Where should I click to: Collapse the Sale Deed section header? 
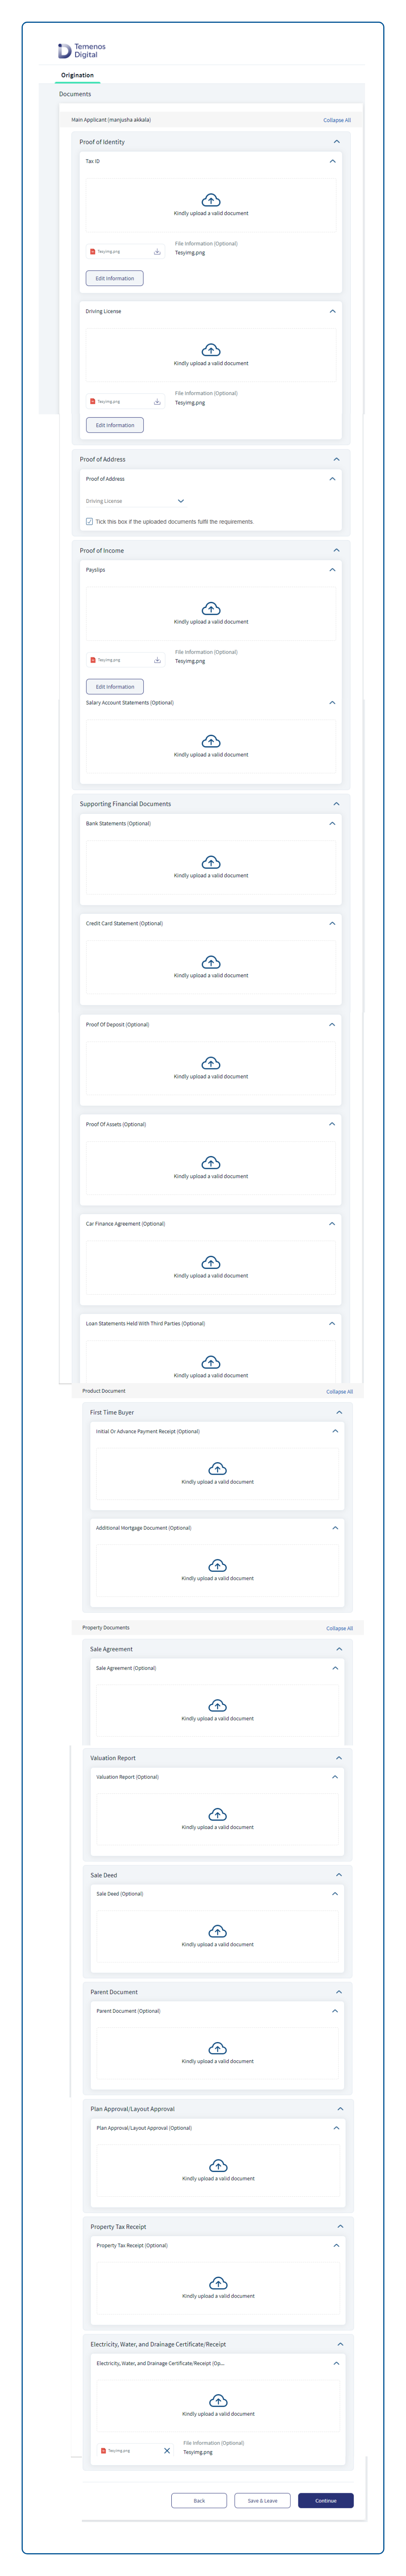(x=339, y=1875)
